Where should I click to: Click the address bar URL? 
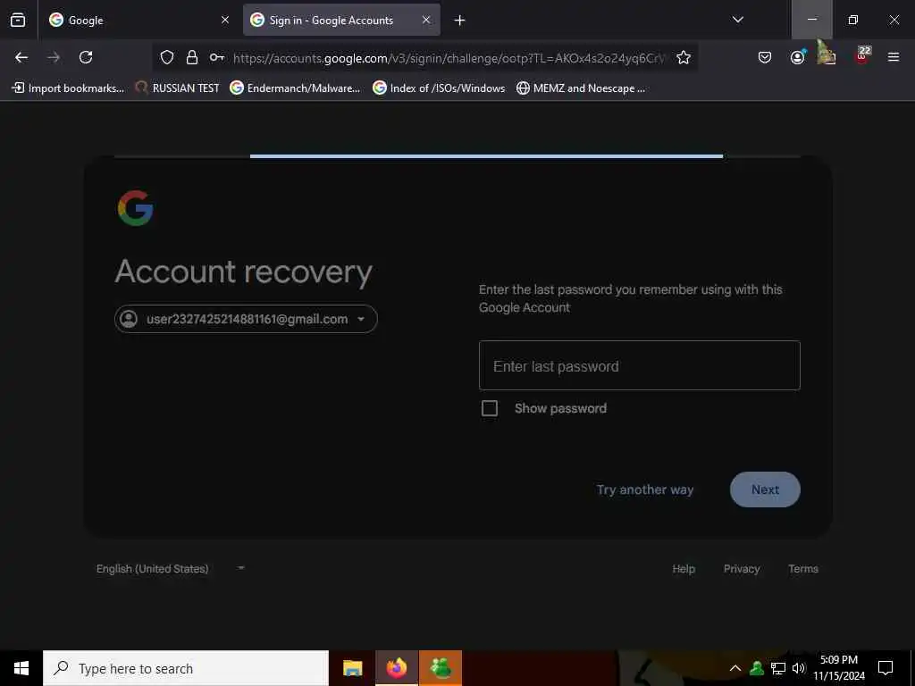coord(449,58)
